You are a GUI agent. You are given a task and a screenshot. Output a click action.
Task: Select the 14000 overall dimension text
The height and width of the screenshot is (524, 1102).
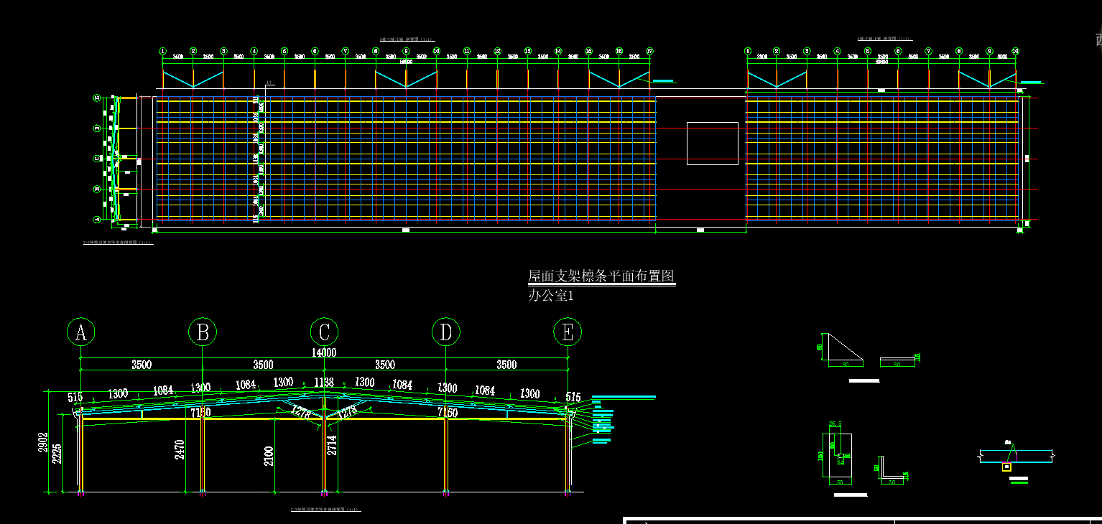click(x=324, y=352)
